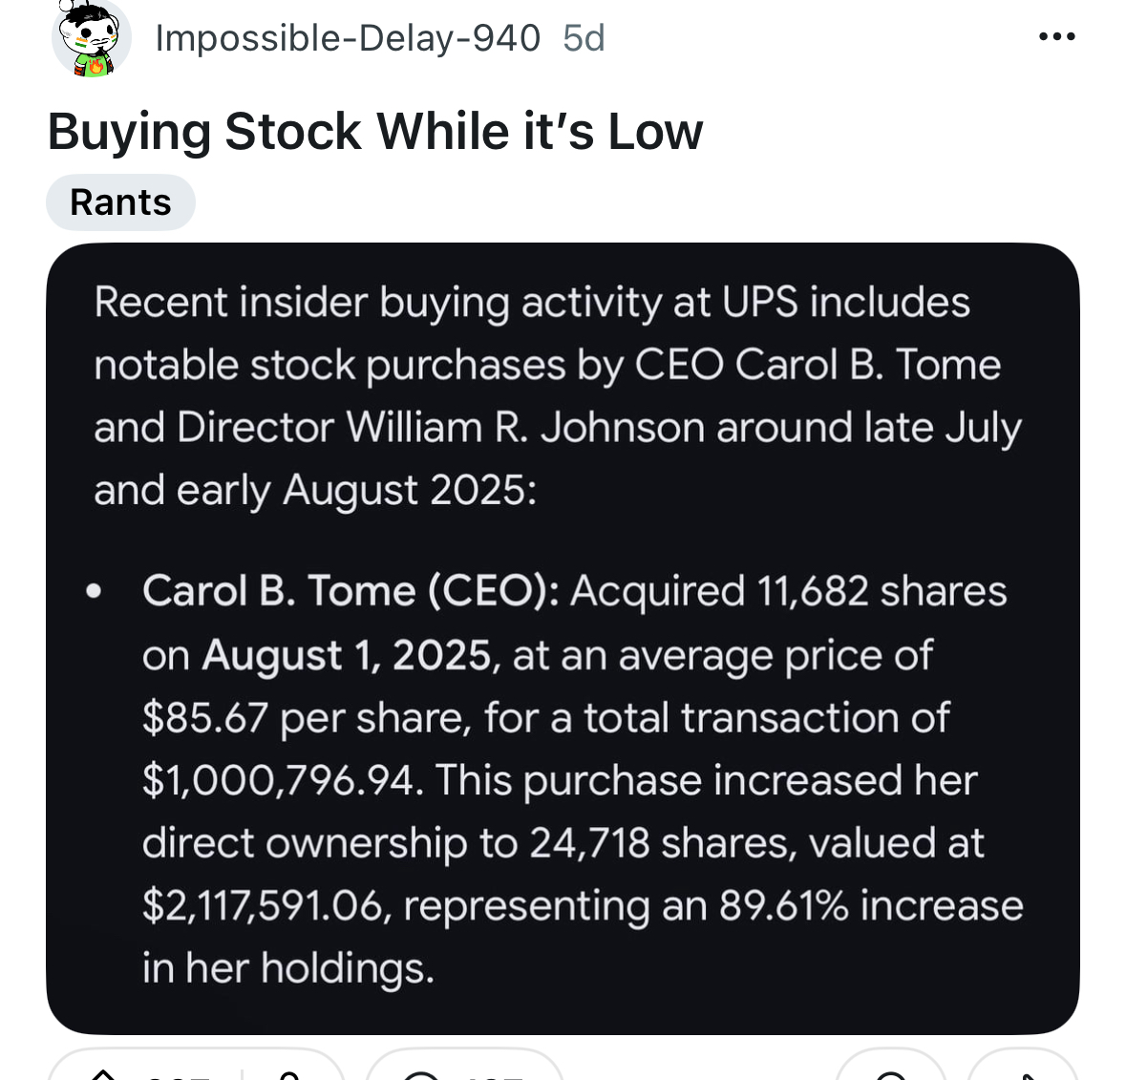1126x1080 pixels.
Task: Open the post options three-dot menu
Action: point(1056,37)
